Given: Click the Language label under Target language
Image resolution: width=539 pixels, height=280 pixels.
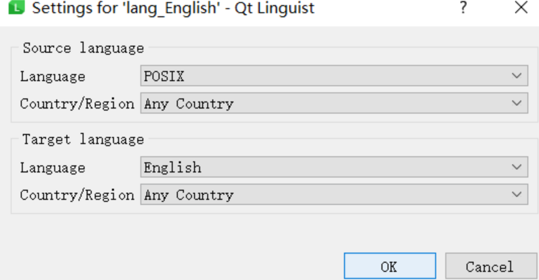Looking at the screenshot, I should [x=53, y=168].
